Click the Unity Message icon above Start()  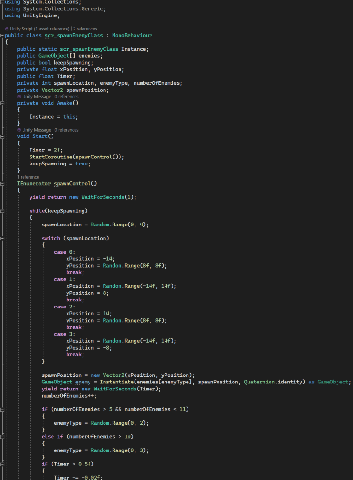coord(19,130)
